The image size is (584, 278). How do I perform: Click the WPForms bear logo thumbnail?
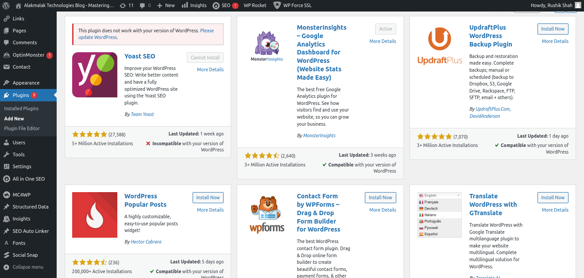pos(267,215)
